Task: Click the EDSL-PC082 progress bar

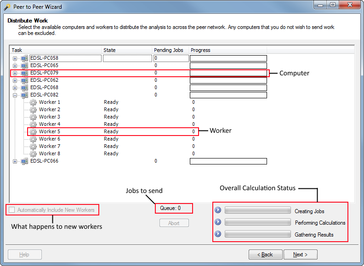Action: point(228,95)
